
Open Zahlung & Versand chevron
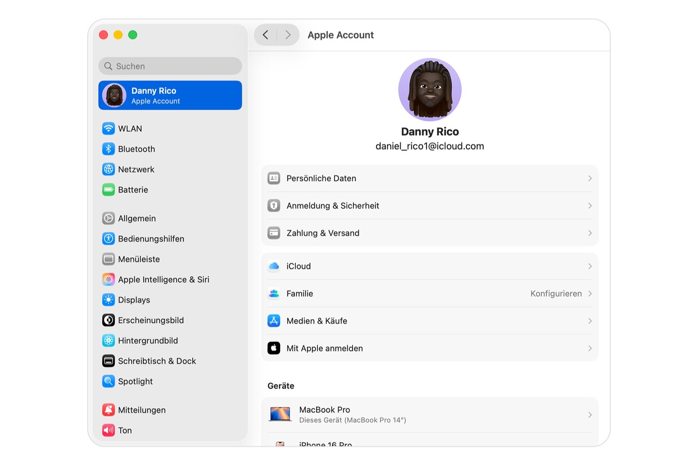click(x=589, y=233)
